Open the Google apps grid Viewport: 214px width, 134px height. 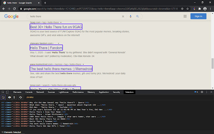tap(185, 16)
